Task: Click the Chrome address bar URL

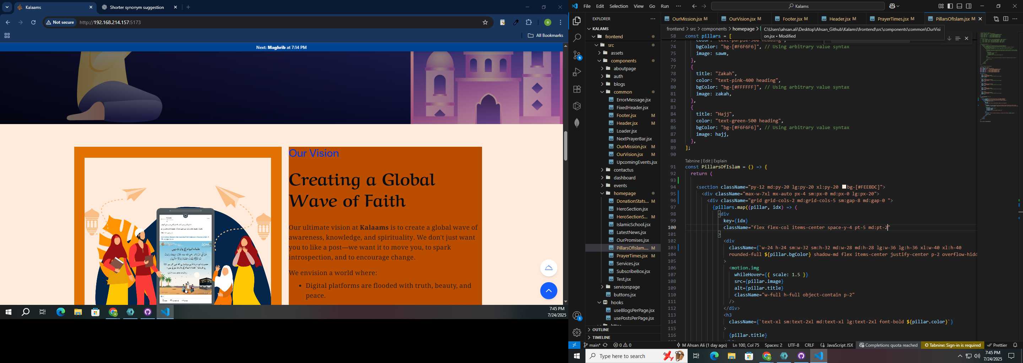Action: pos(110,22)
